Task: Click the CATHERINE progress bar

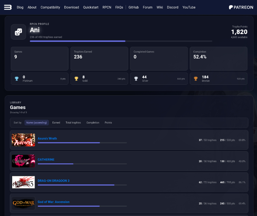Action: [x=82, y=164]
